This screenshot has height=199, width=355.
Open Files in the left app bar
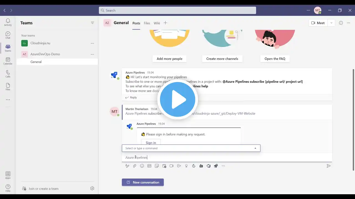pos(8,87)
